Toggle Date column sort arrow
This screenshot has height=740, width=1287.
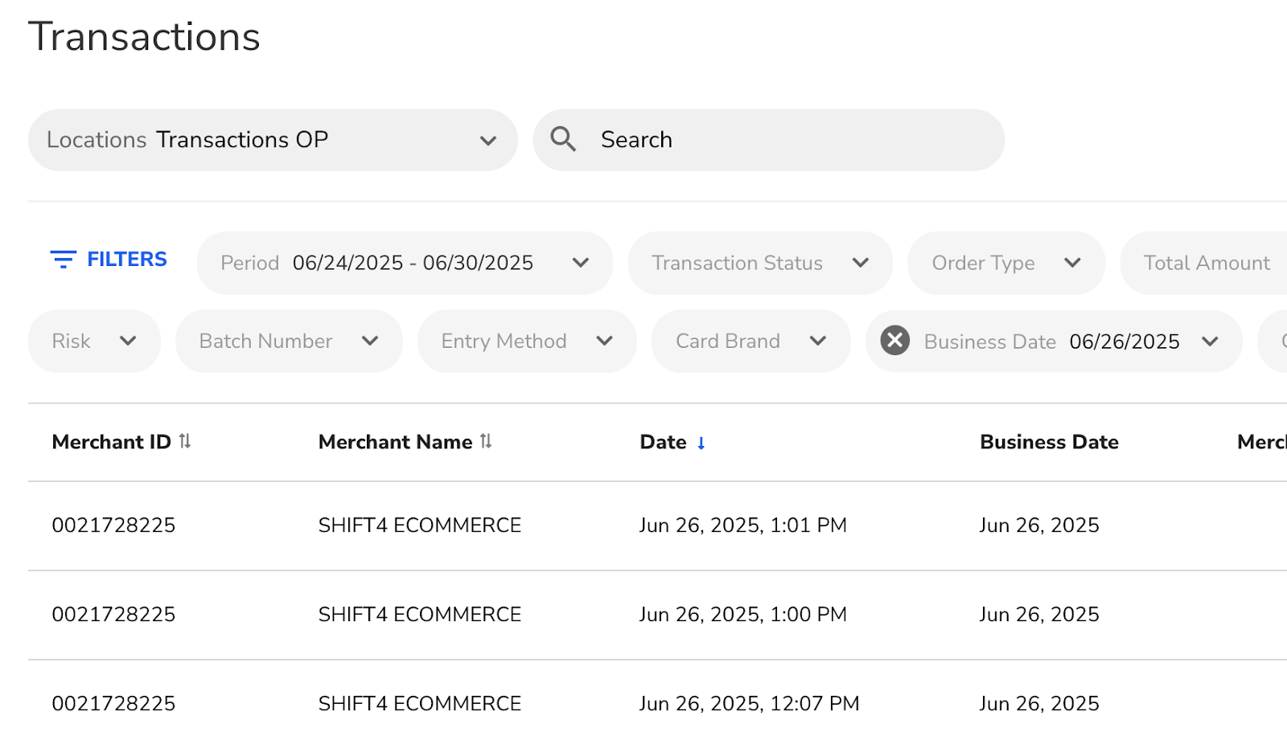click(x=701, y=443)
